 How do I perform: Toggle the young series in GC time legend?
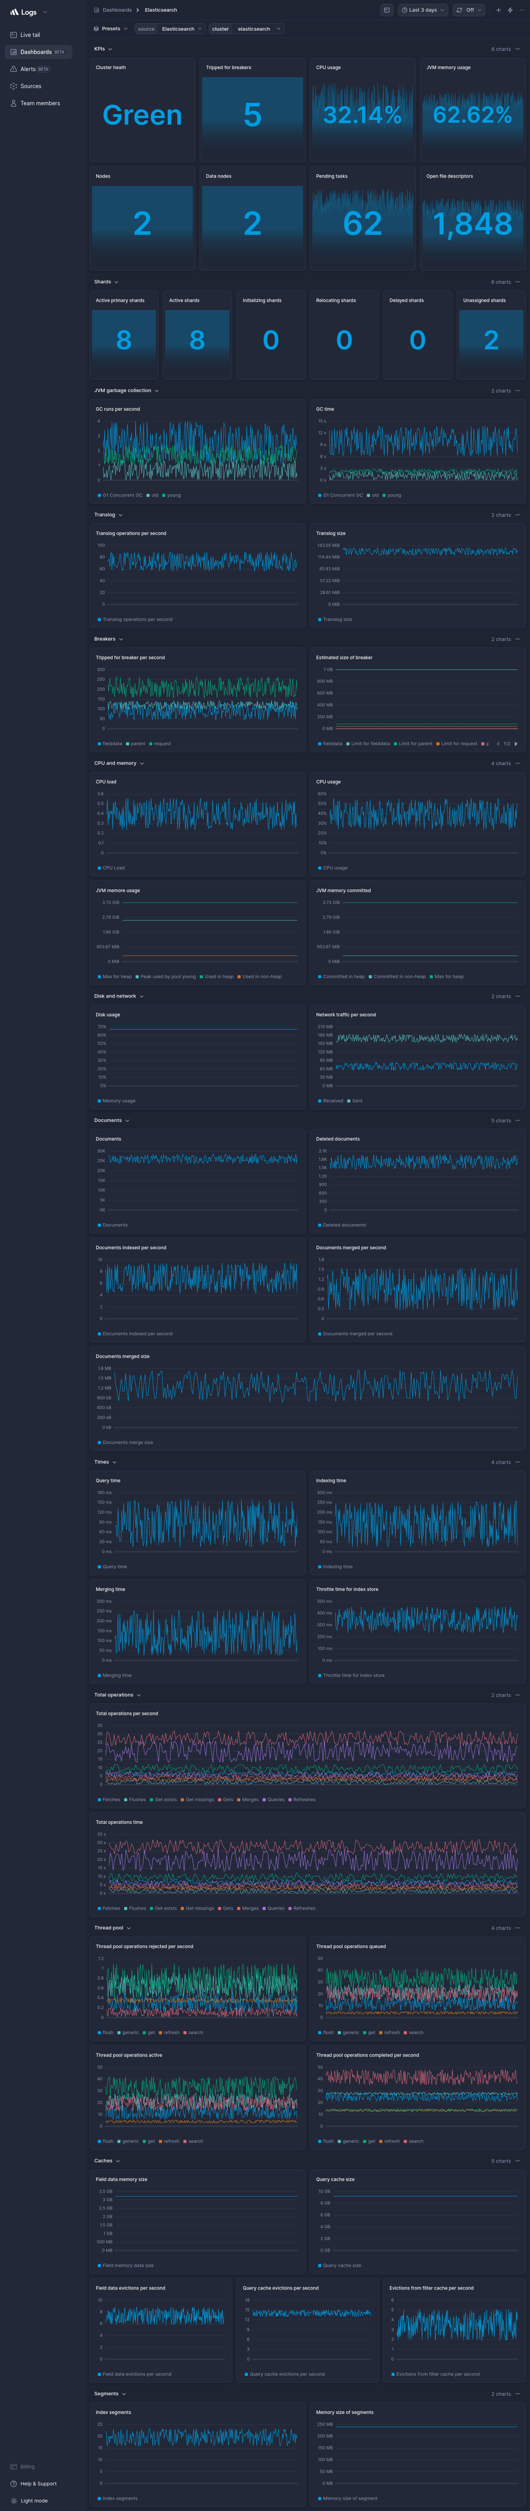coord(391,495)
